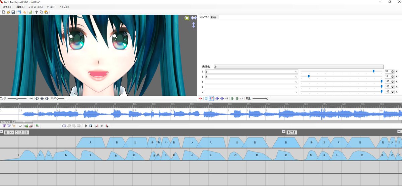
Task: Click the play-with-red-bar button at the toolbar's right end
Action: (x=107, y=126)
